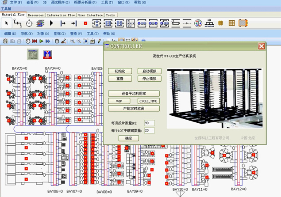Click the zoom in magnifier icon
The height and width of the screenshot is (197, 281).
coord(72,41)
